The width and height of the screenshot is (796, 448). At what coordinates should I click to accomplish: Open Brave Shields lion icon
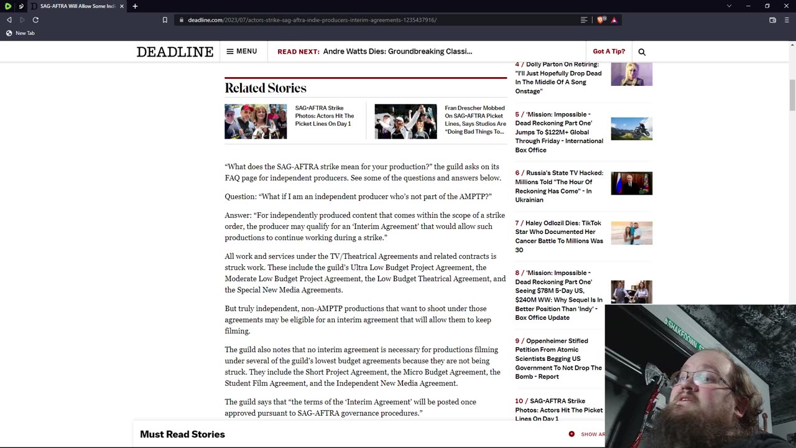click(601, 20)
